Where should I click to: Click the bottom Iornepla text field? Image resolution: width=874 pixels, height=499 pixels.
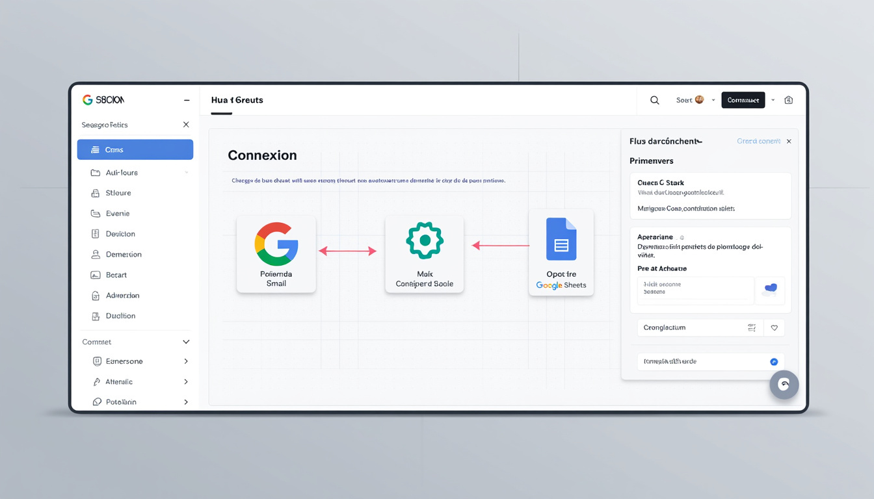click(711, 362)
